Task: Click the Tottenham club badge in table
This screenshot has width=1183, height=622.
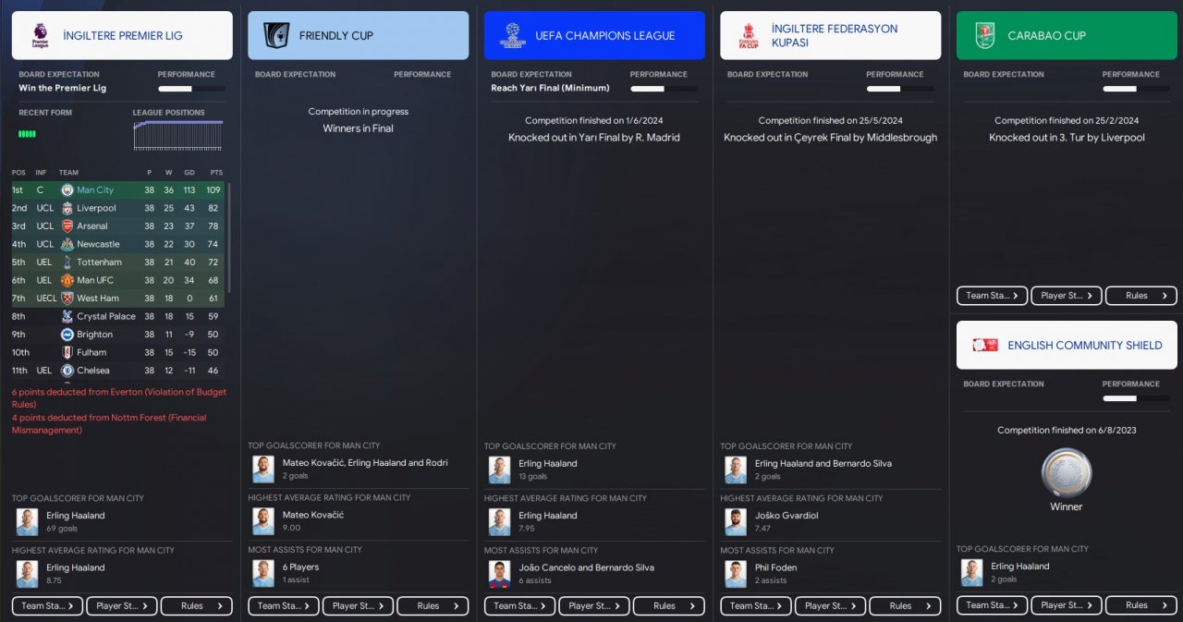Action: (x=67, y=262)
